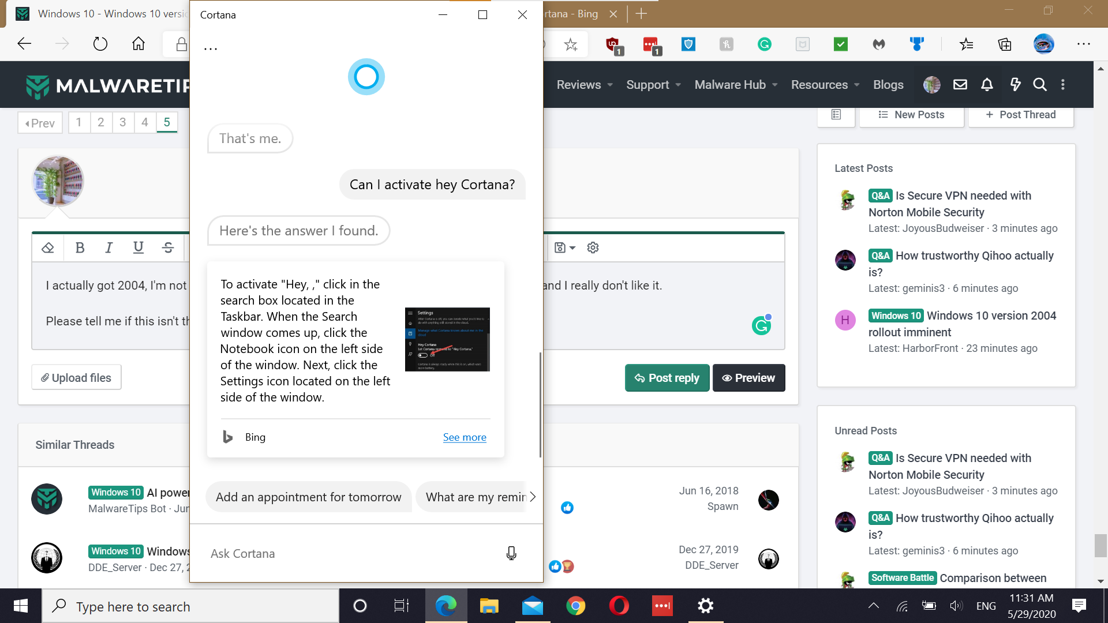Click the Cortana conversation scrollbar
This screenshot has height=623, width=1108.
(x=540, y=404)
